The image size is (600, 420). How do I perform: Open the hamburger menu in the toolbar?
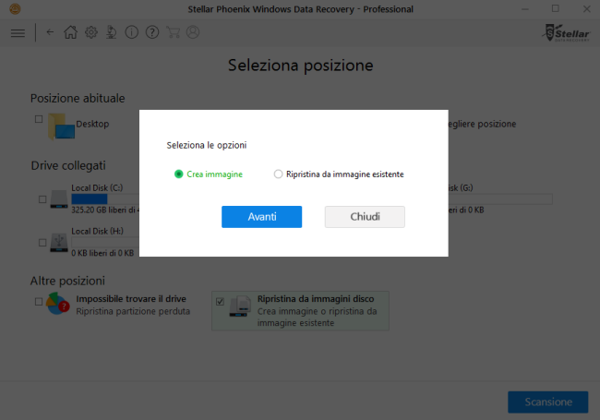pyautogui.click(x=18, y=32)
